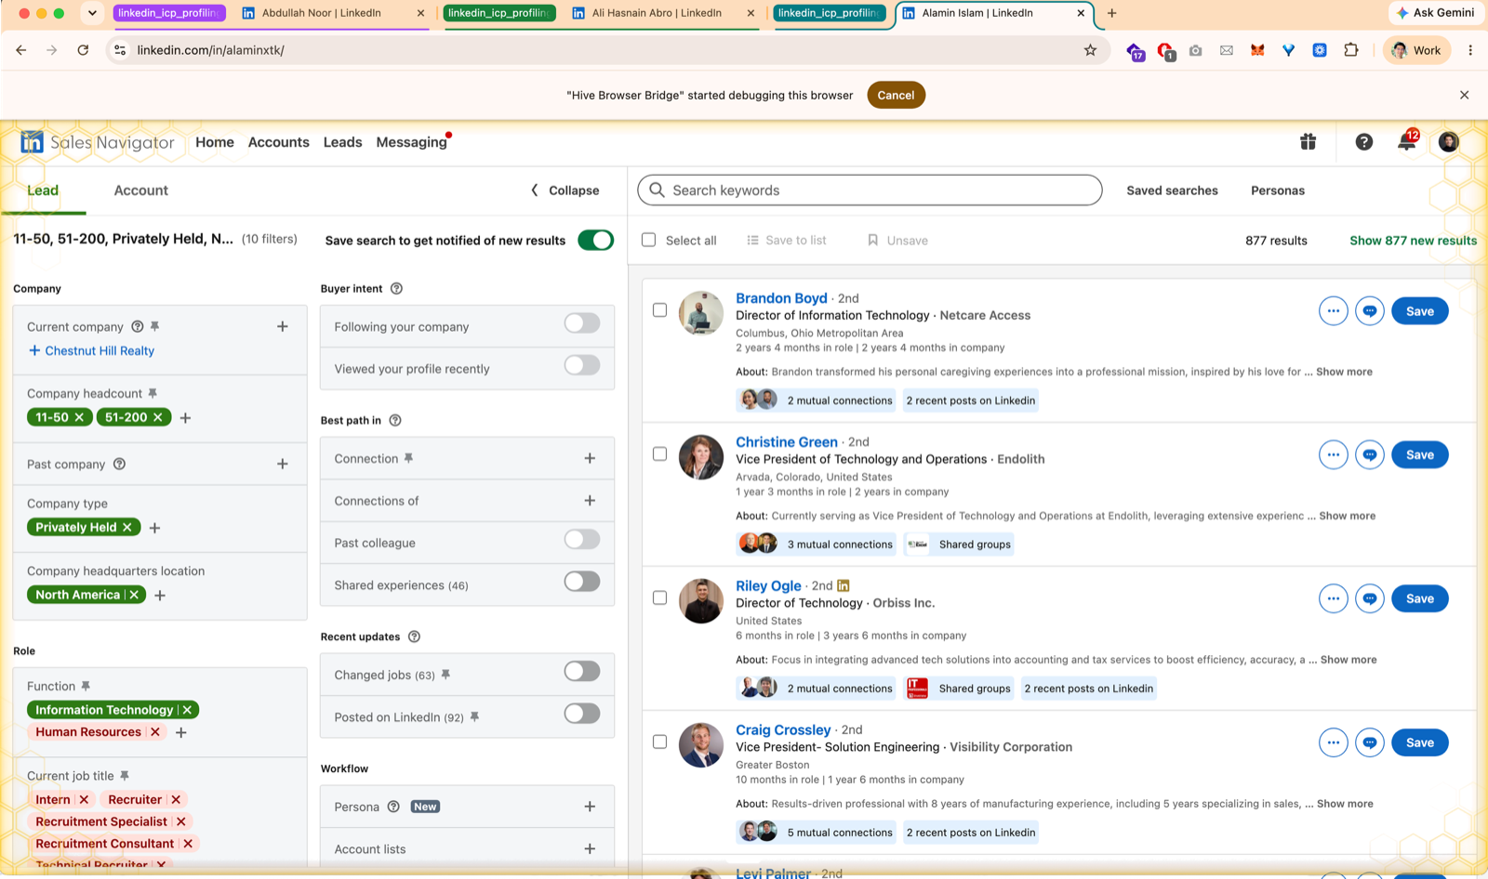Message Riley Ogle via chat icon
This screenshot has height=879, width=1488.
coord(1369,599)
